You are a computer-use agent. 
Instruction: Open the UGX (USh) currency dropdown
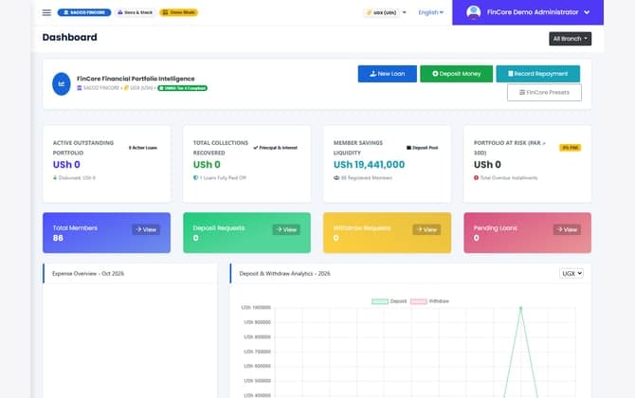click(386, 12)
